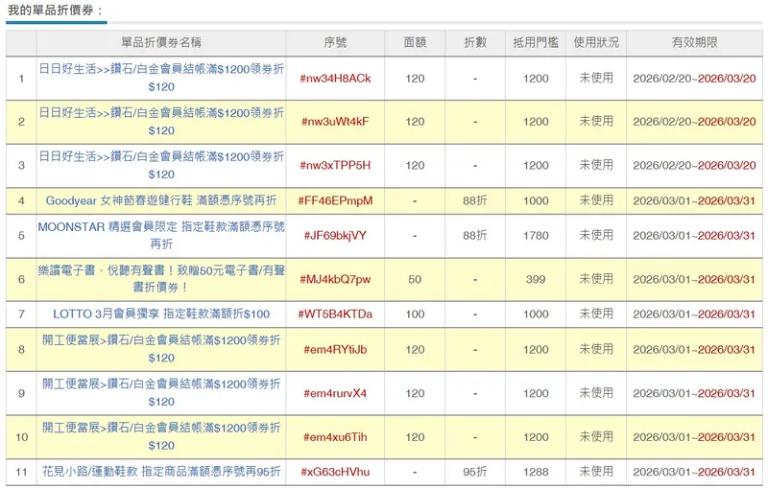The image size is (768, 489).
Task: Open 開工便當展 coupon link for #em4xu6Tih
Action: (161, 436)
